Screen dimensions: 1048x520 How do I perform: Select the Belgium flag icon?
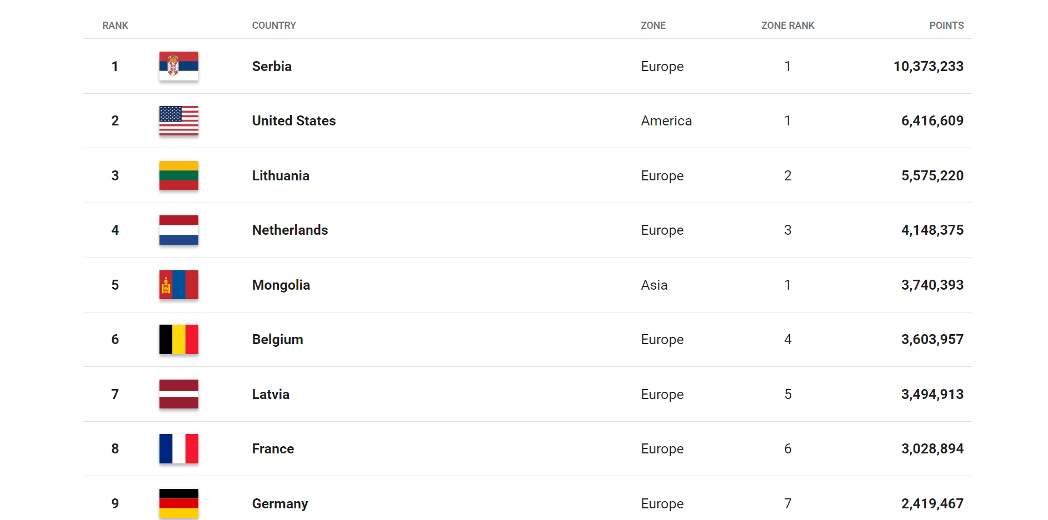pos(179,339)
